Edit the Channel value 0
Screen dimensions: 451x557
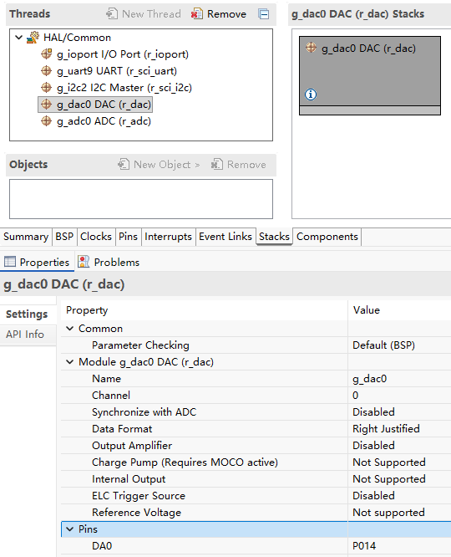pos(399,396)
